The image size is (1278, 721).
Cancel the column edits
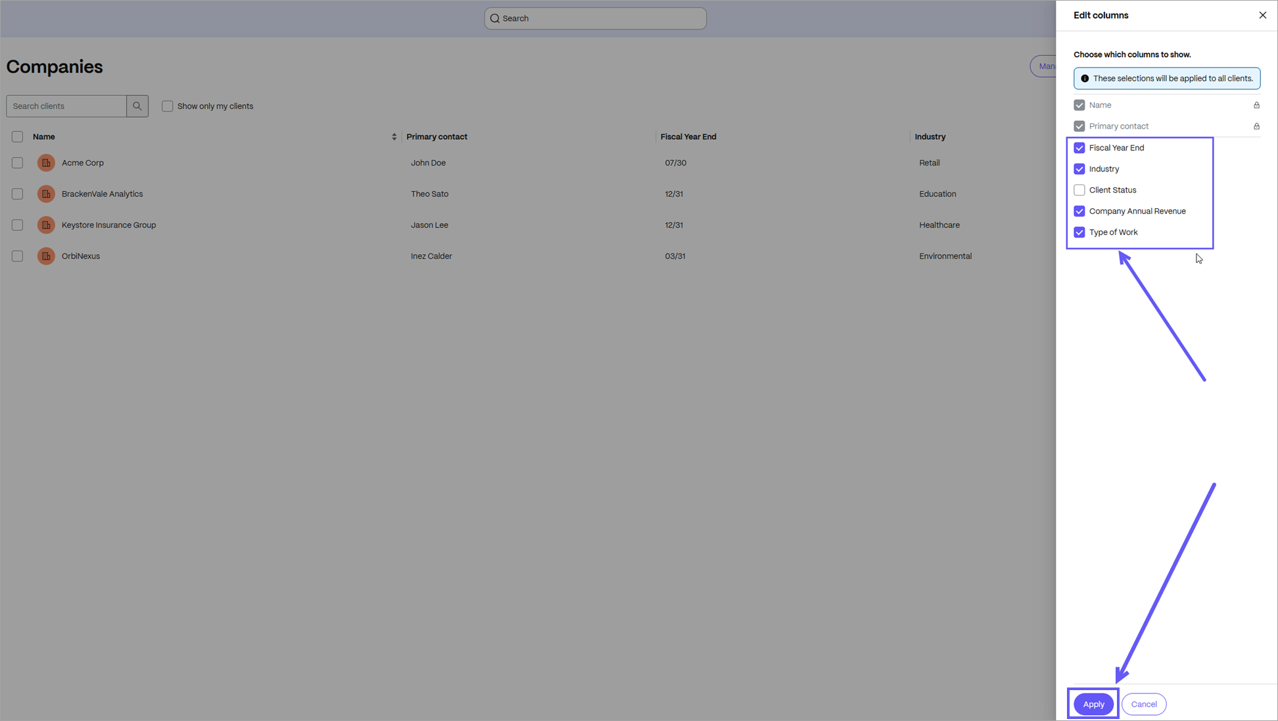point(1144,704)
